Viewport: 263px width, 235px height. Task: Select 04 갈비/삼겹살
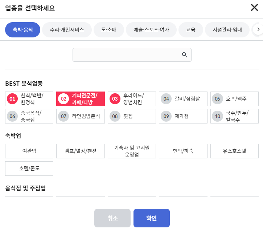[183, 99]
